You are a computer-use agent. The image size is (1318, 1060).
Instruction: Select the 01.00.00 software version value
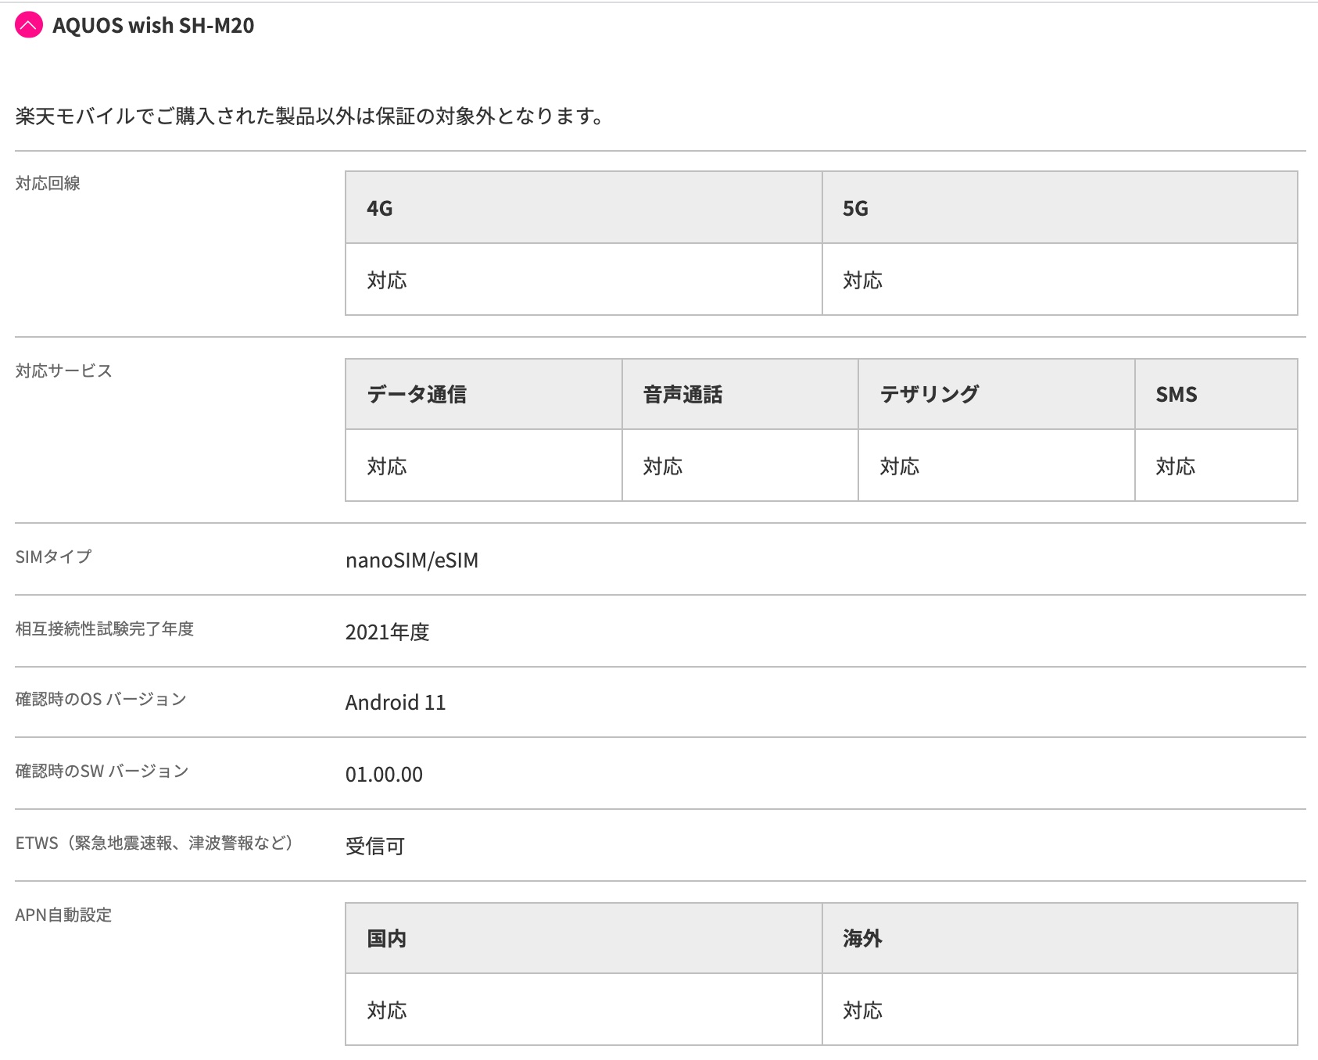(384, 775)
